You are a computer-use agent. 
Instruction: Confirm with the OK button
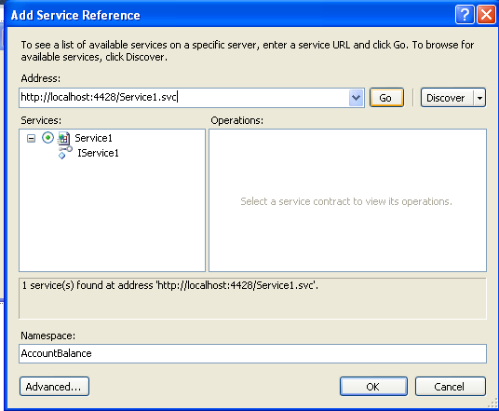tap(373, 387)
